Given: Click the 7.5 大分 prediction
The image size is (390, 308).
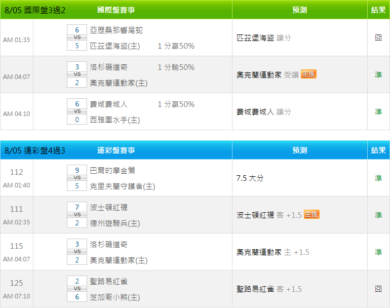Looking at the screenshot, I should coord(250,178).
